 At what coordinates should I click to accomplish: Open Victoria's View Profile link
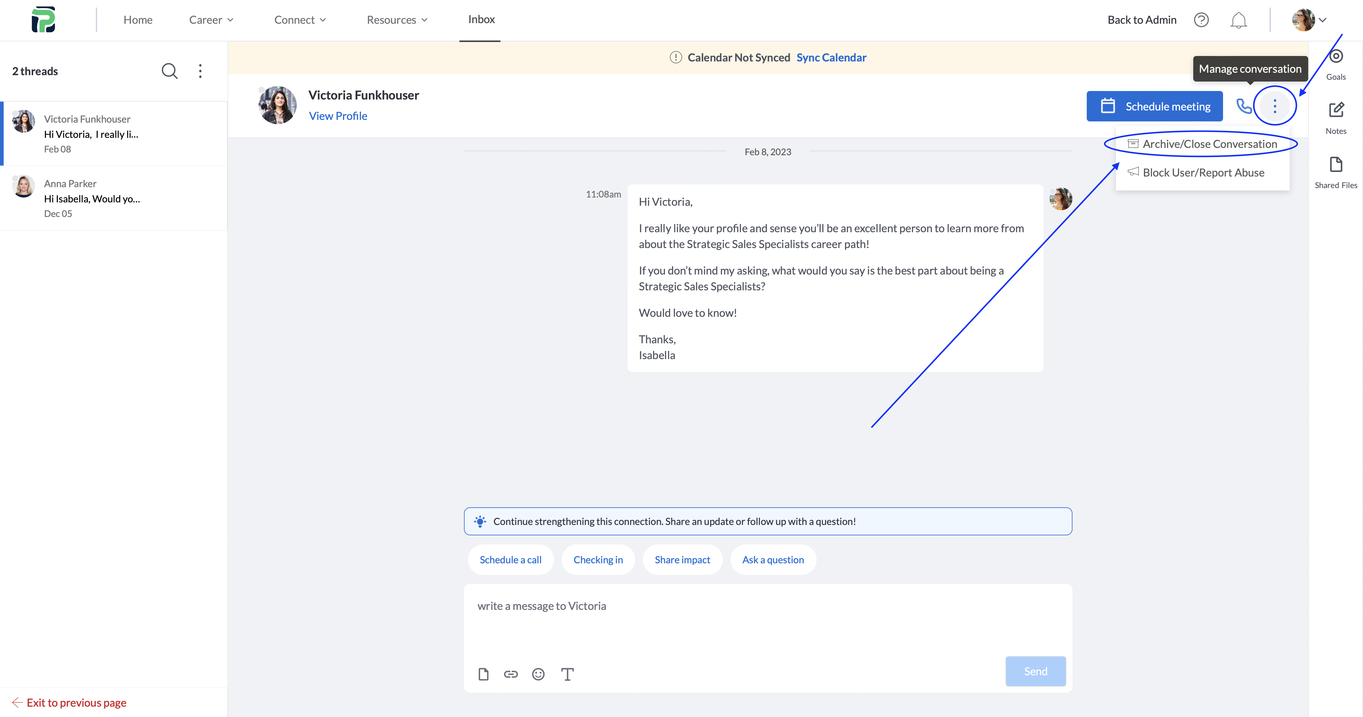[x=338, y=116]
